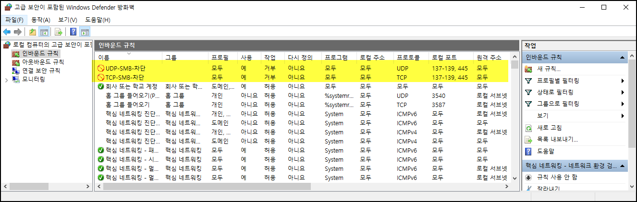Image resolution: width=637 pixels, height=202 pixels.
Task: Click 도움말 in the actions pane
Action: click(545, 152)
